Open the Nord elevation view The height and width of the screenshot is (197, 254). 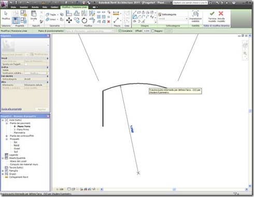coord(17,146)
